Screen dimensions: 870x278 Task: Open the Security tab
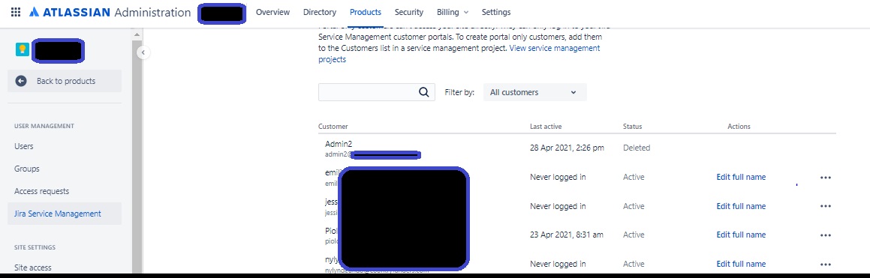tap(409, 12)
